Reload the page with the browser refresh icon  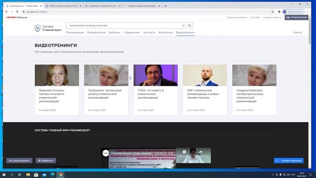click(17, 12)
